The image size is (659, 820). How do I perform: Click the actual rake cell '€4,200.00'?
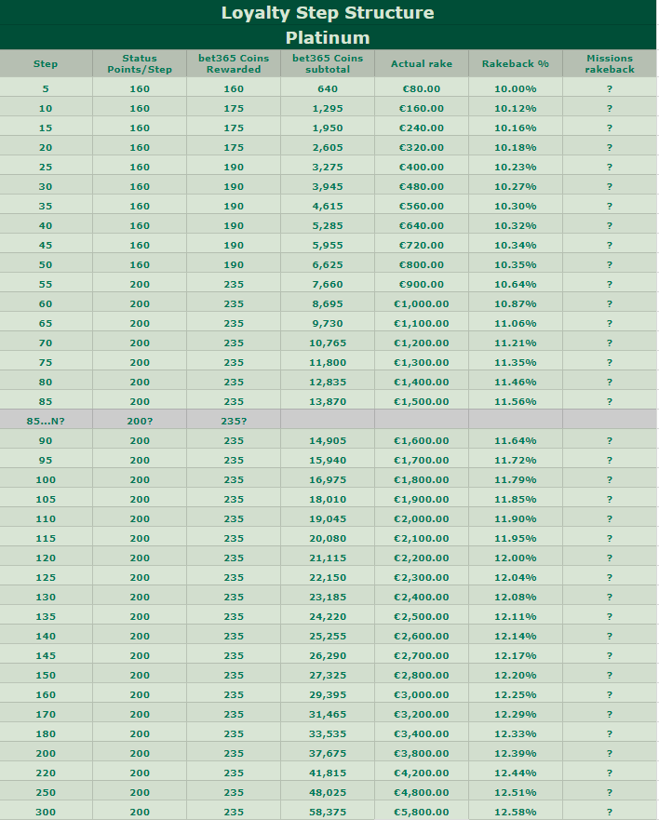coord(422,773)
